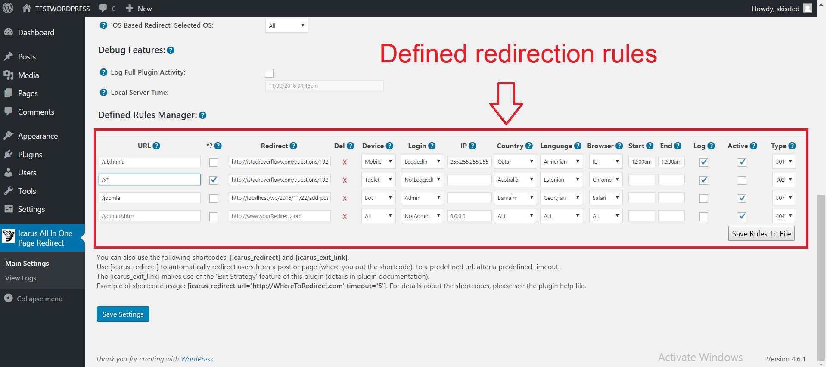Enable Active checkbox for the /x* rule
833x367 pixels.
(742, 180)
